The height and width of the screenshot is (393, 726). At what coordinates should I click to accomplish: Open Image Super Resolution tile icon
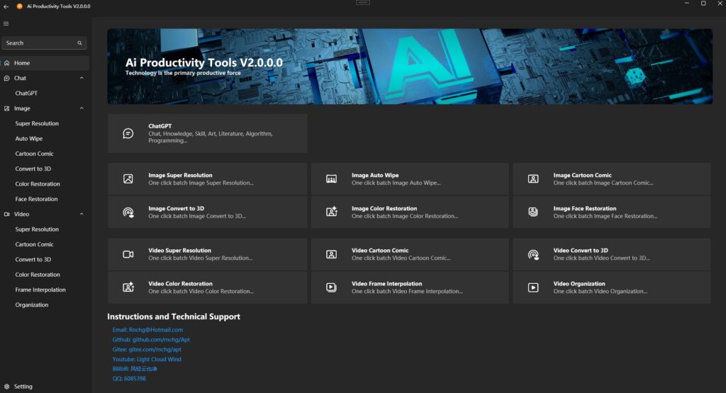pos(128,179)
